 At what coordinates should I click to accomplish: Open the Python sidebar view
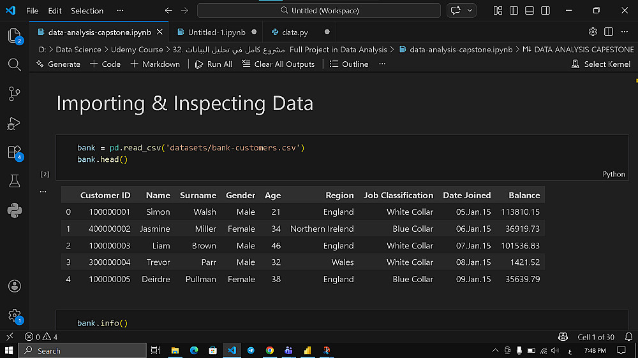click(14, 211)
